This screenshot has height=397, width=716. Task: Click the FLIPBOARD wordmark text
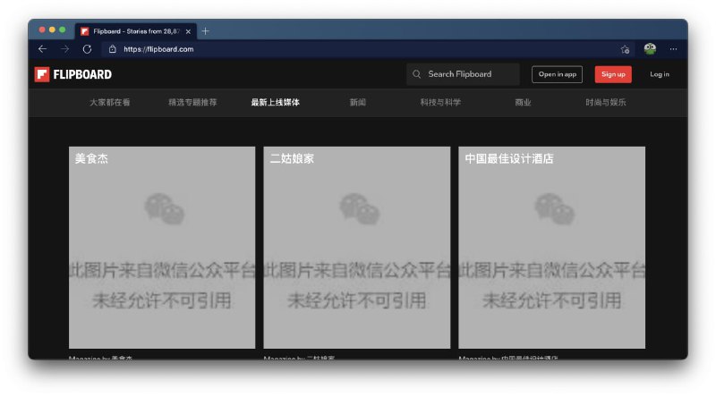[82, 74]
